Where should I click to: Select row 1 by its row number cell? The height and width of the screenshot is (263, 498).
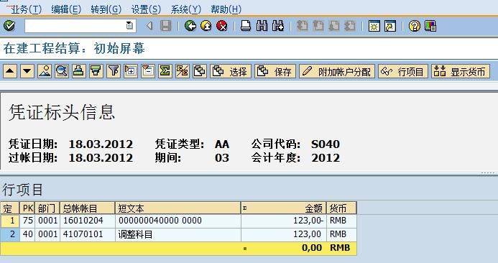pos(10,221)
